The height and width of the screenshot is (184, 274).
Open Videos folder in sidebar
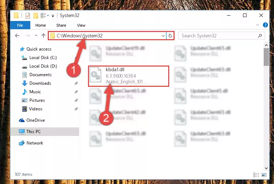(32, 109)
